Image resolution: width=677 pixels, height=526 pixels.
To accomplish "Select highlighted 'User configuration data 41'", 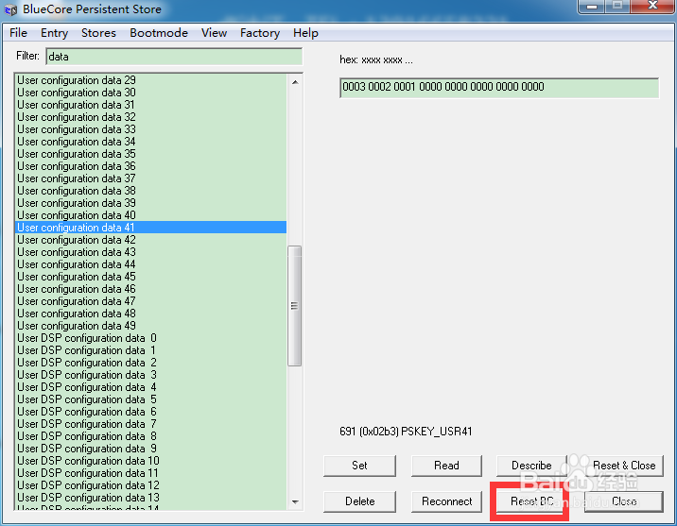I will pos(150,228).
